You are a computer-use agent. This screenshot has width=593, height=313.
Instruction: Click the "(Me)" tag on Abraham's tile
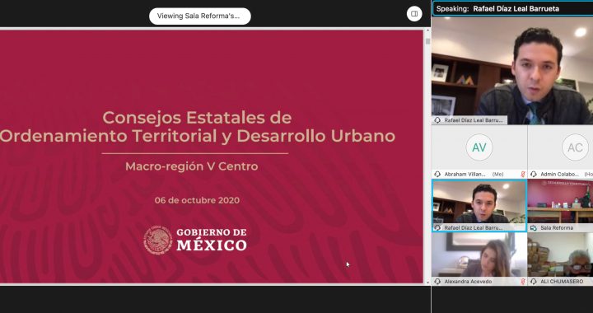(497, 175)
